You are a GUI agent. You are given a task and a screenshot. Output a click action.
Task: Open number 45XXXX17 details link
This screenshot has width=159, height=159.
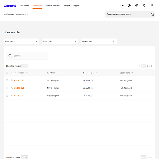tap(19, 96)
